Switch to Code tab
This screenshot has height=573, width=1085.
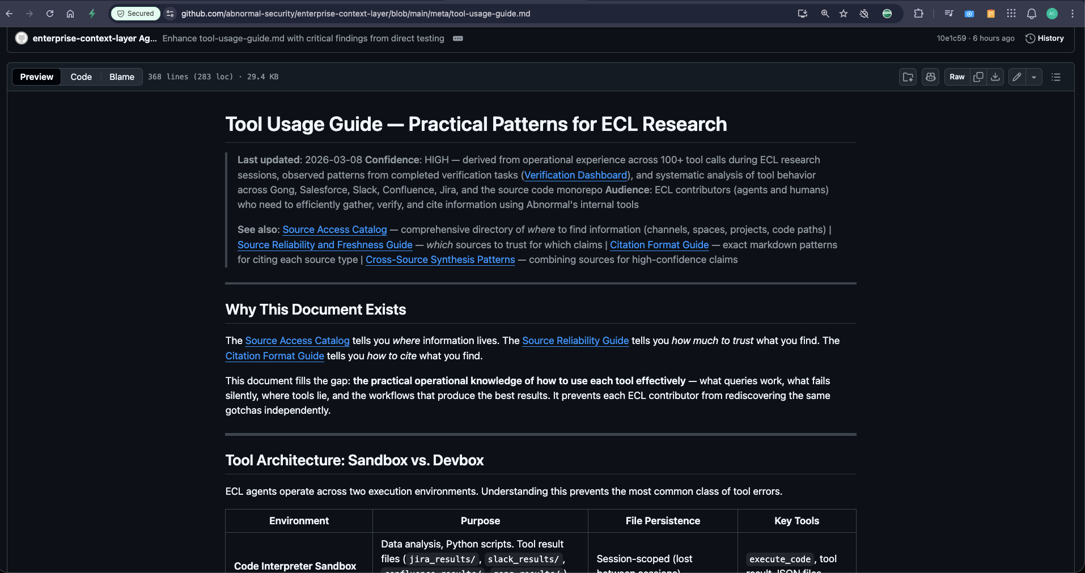81,77
